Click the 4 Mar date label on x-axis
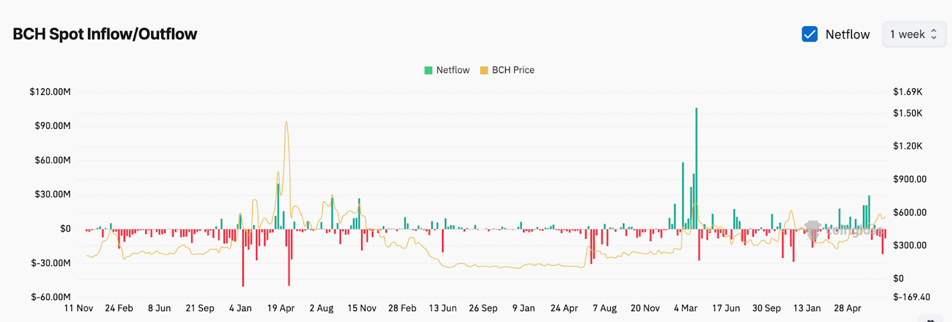 point(685,308)
